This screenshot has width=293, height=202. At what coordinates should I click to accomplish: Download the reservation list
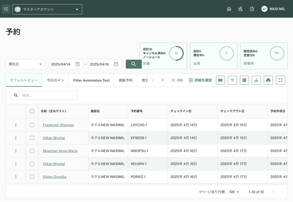click(x=256, y=80)
